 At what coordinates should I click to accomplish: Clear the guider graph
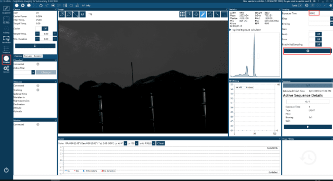point(160,143)
